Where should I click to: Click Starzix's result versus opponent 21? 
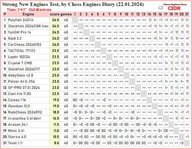(187, 137)
